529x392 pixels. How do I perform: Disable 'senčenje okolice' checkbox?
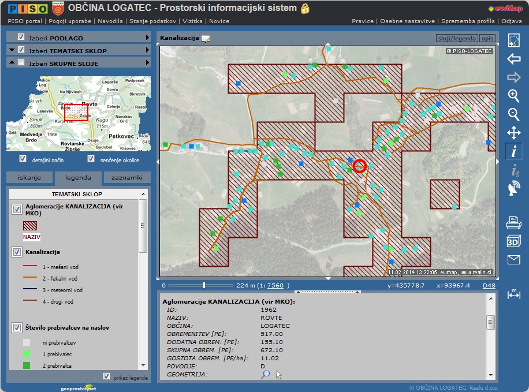pos(91,159)
